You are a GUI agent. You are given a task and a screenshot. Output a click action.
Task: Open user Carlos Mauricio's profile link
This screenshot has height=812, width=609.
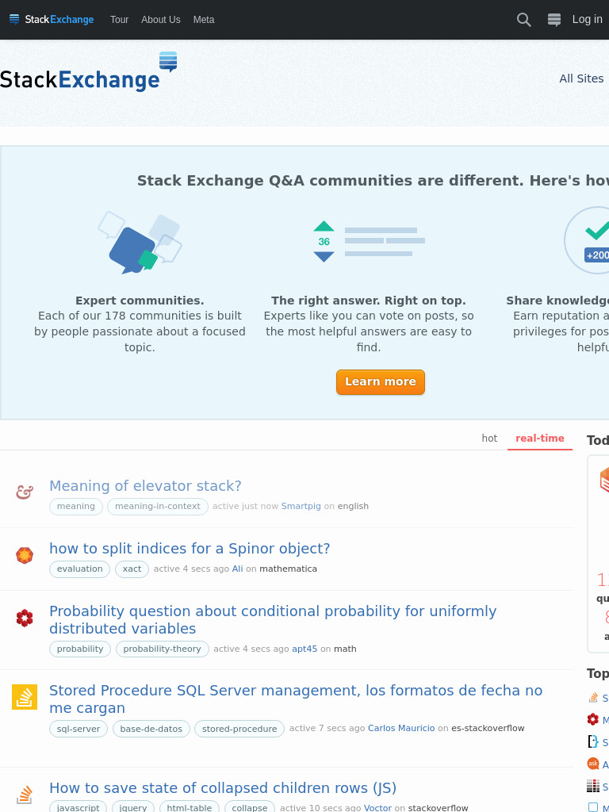point(401,728)
